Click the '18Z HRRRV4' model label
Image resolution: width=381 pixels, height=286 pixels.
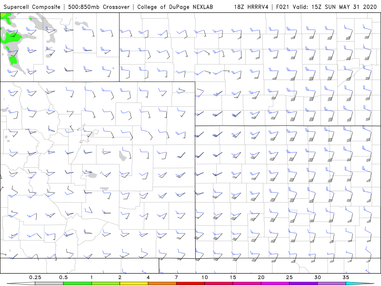pos(251,7)
